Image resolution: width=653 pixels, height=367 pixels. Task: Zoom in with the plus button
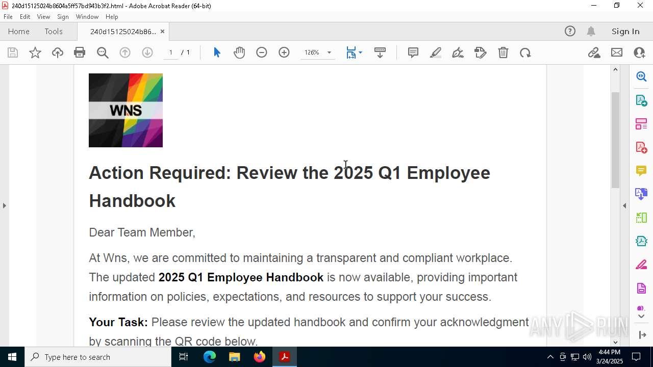[284, 53]
